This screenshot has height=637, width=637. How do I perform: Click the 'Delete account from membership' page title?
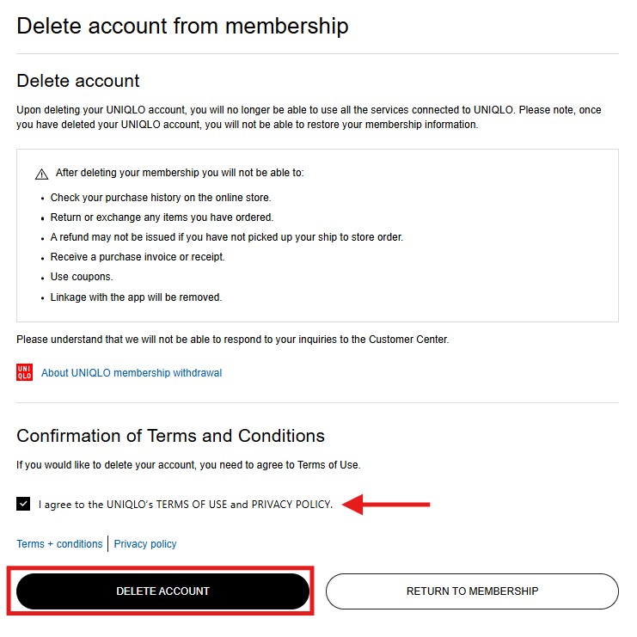coord(182,26)
